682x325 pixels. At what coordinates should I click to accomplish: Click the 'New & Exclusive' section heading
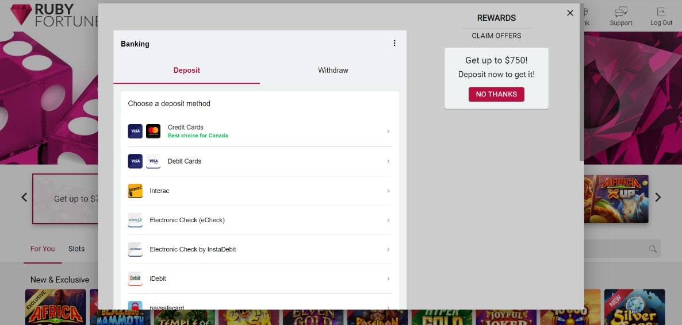tap(60, 280)
